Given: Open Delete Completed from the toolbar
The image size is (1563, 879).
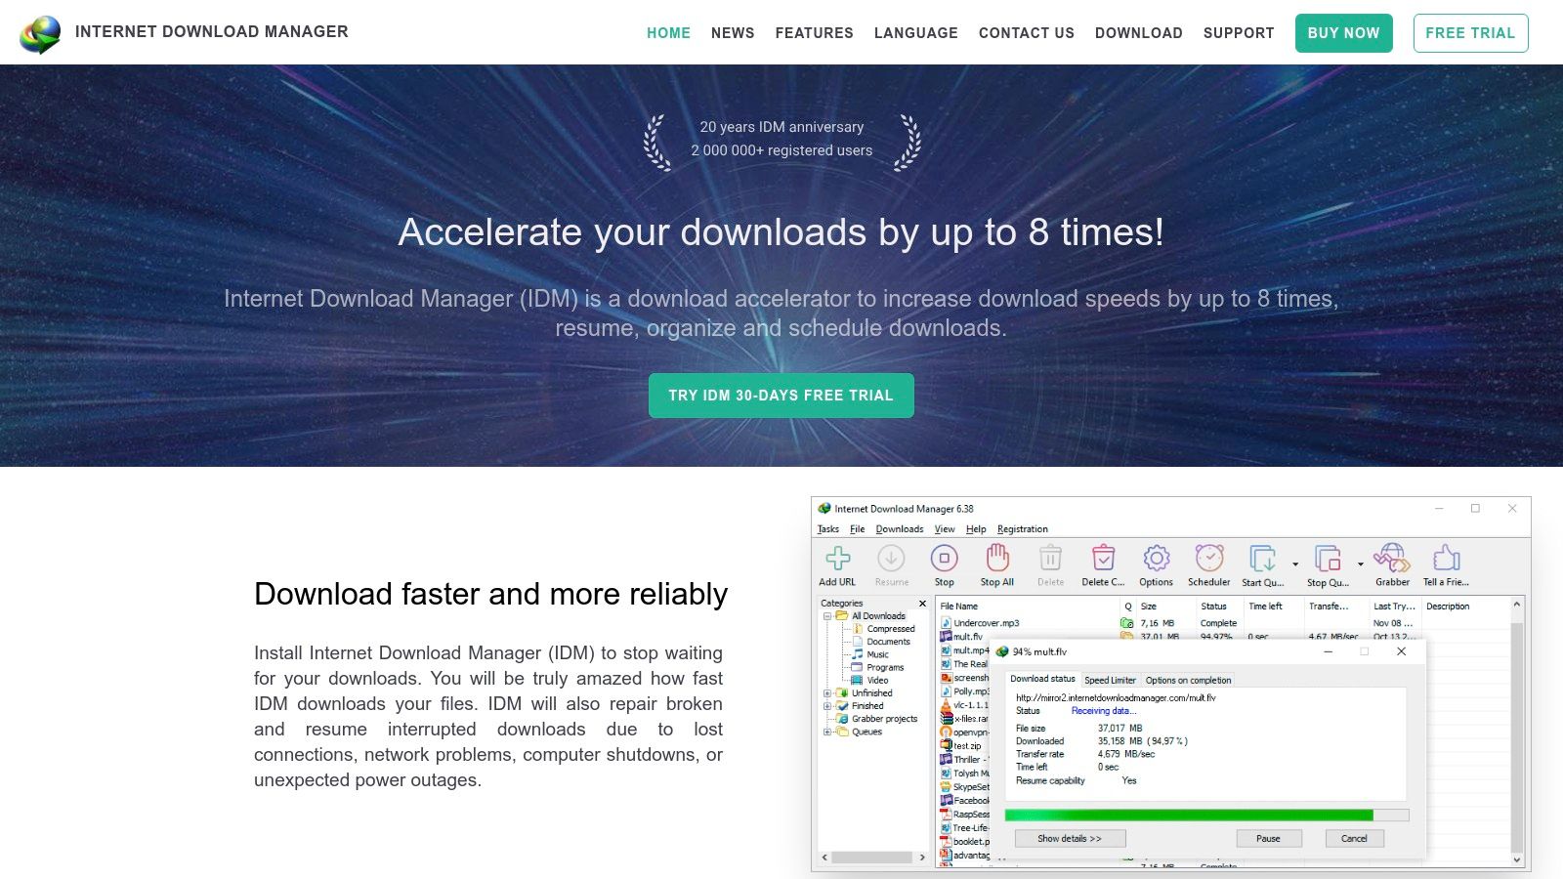Looking at the screenshot, I should pyautogui.click(x=1103, y=560).
